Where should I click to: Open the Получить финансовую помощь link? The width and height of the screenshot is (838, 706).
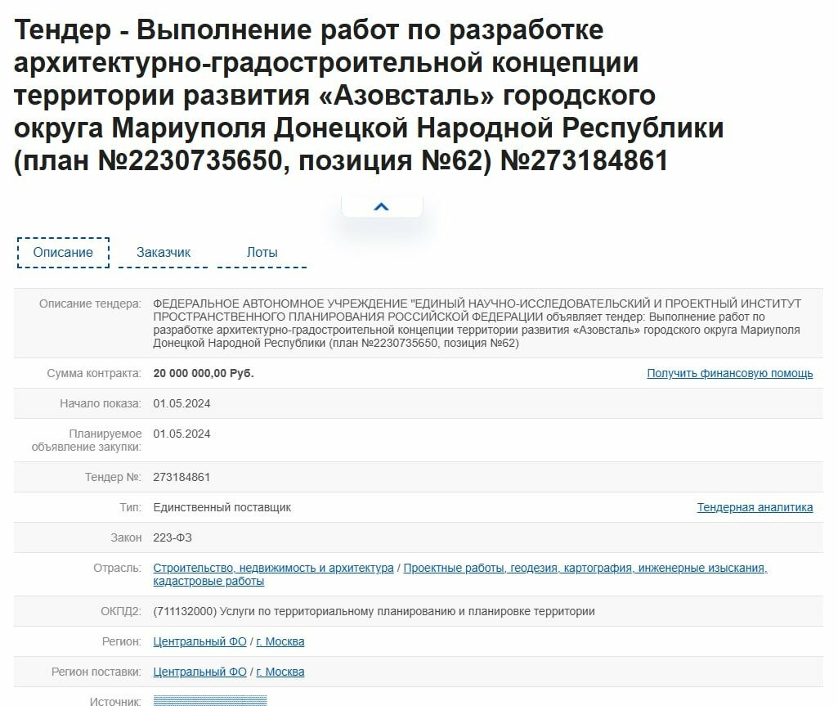point(729,373)
